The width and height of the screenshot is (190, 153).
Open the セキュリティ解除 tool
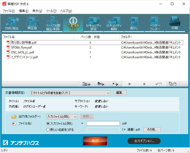(x=114, y=23)
